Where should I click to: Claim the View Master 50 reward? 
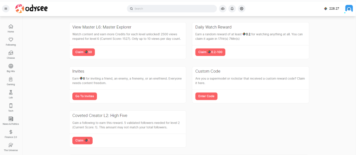click(x=84, y=52)
